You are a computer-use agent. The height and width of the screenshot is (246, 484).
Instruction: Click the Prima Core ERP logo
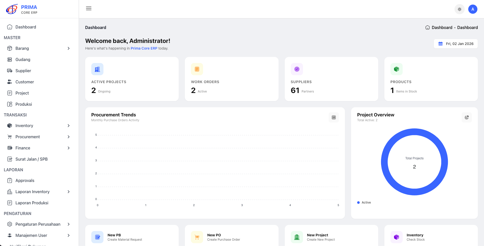tap(22, 9)
